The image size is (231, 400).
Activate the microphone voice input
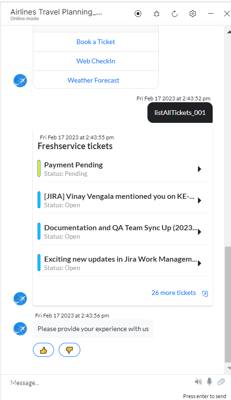coord(209,382)
